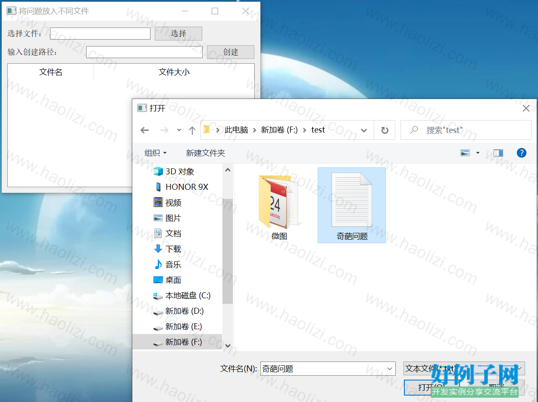The image size is (538, 402).
Task: Click the 文档 document icon
Action: (x=158, y=233)
